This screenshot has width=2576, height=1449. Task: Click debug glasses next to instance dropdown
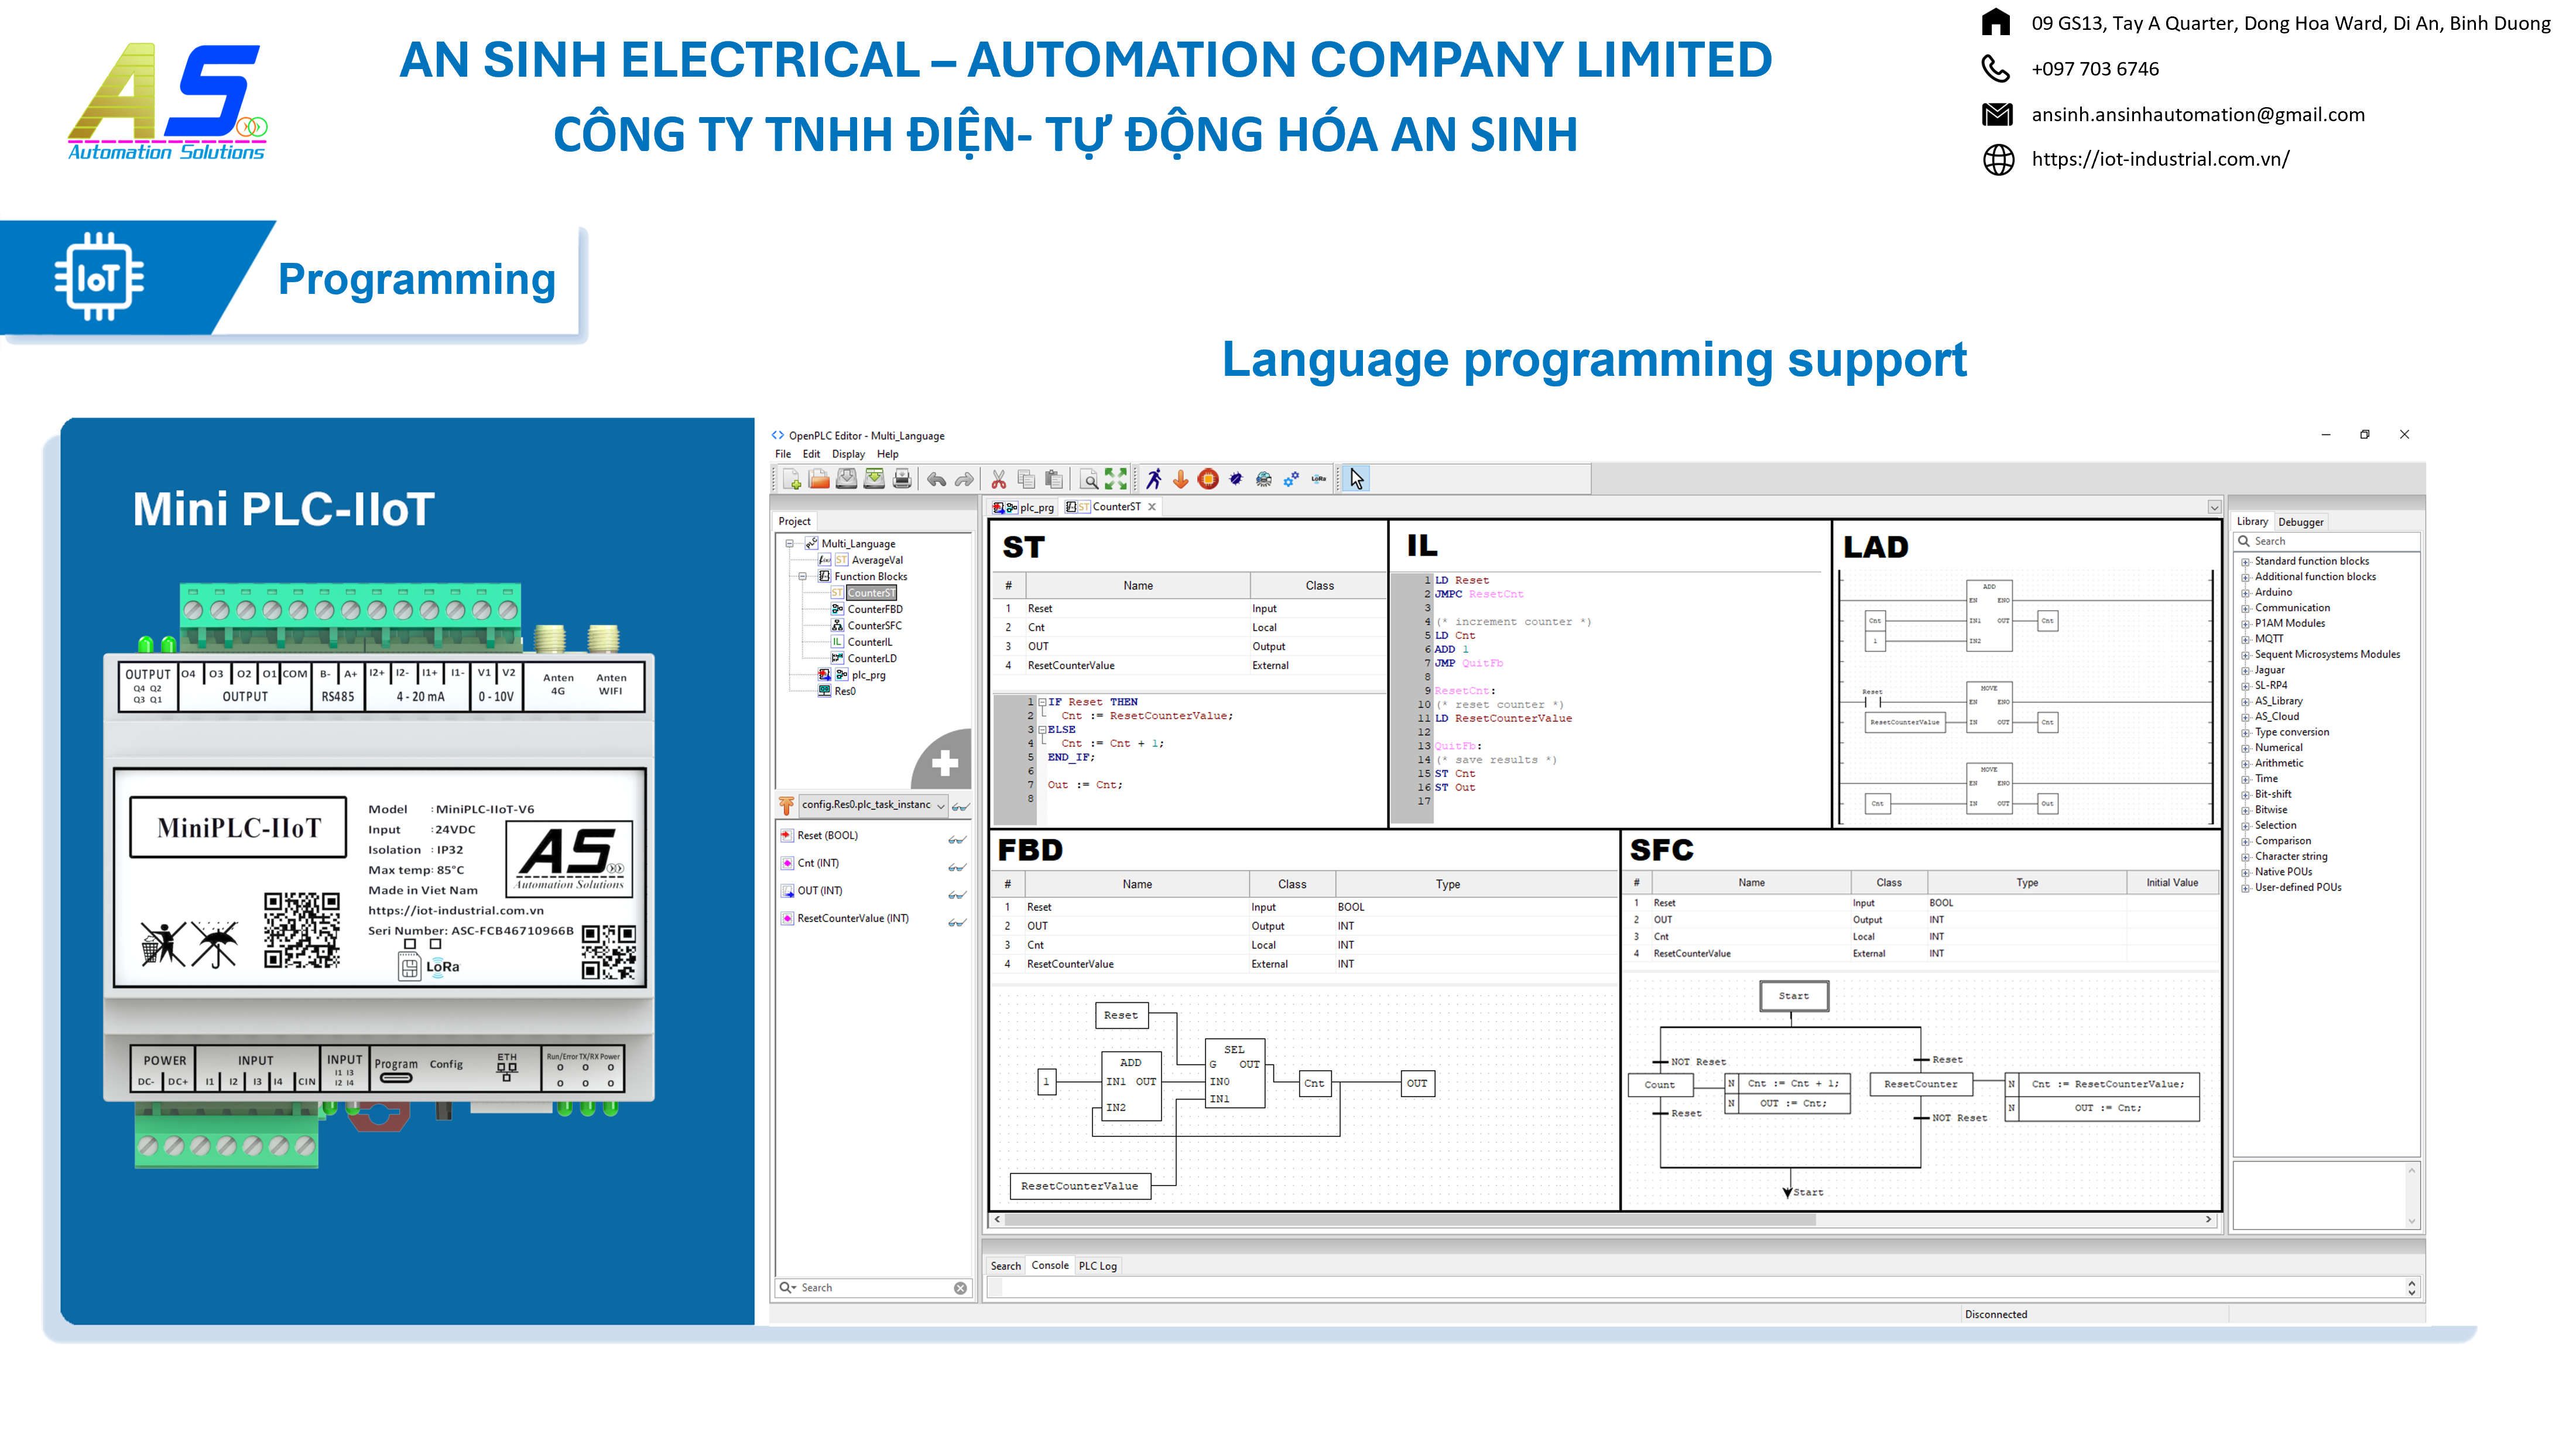tap(960, 806)
